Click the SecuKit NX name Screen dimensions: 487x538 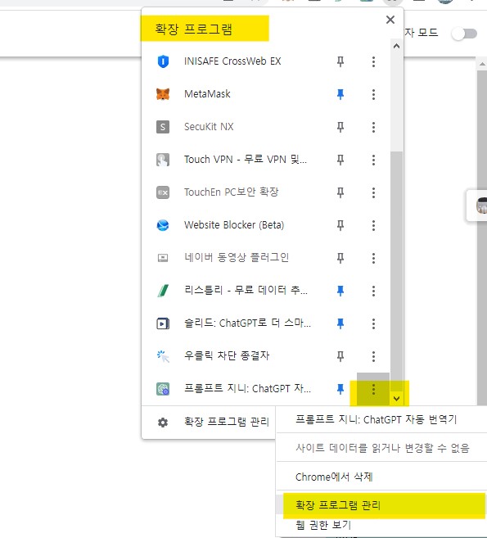point(209,127)
